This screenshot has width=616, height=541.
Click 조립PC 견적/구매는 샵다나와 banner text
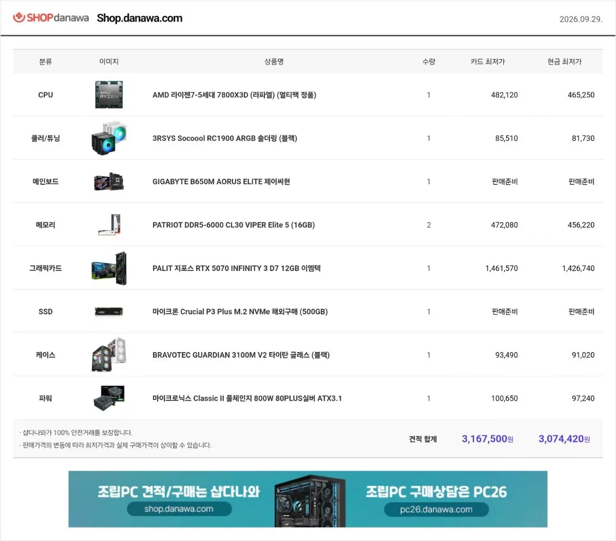click(179, 492)
